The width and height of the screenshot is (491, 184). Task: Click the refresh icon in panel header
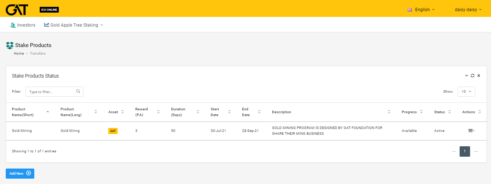tap(473, 75)
